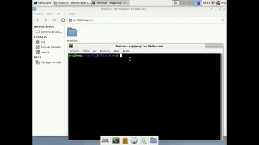Screen dimensions: 259x145
Task: Select the modules folder
Action: click(72, 35)
